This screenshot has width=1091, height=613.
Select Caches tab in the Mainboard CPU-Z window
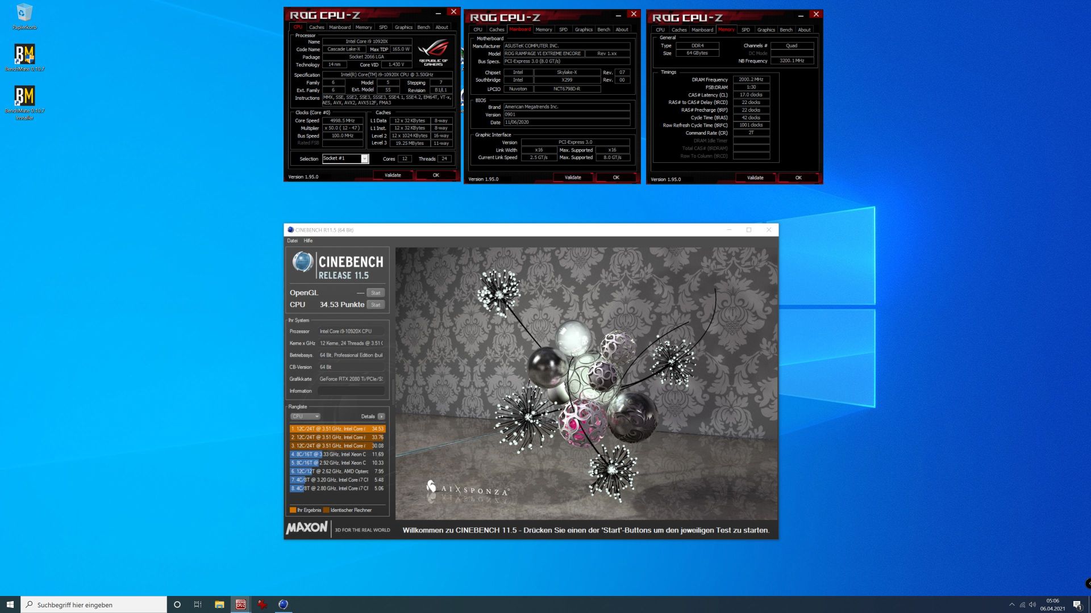[497, 30]
